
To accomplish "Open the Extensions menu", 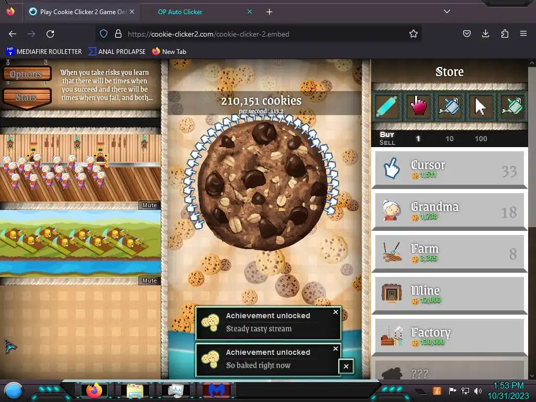I will point(505,33).
